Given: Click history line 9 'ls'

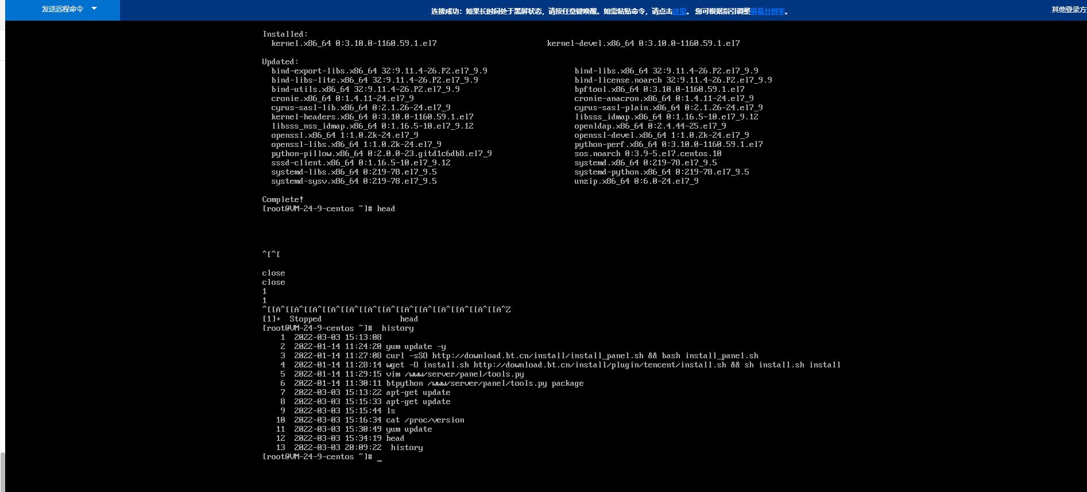Looking at the screenshot, I should [338, 411].
